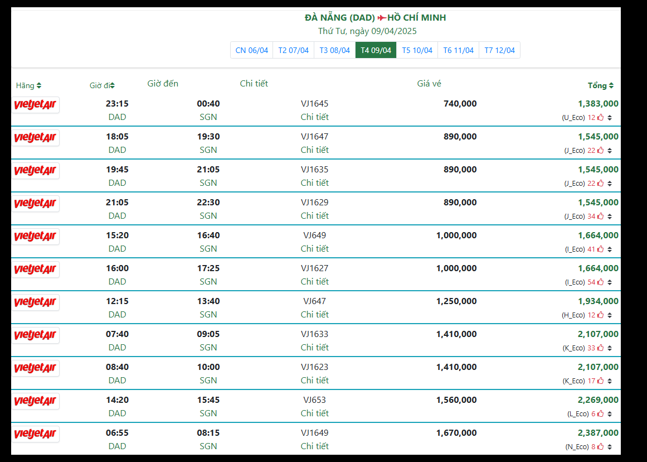Click the sort arrows icon beside Tổng
Screen dimensions: 647x462
click(x=611, y=86)
